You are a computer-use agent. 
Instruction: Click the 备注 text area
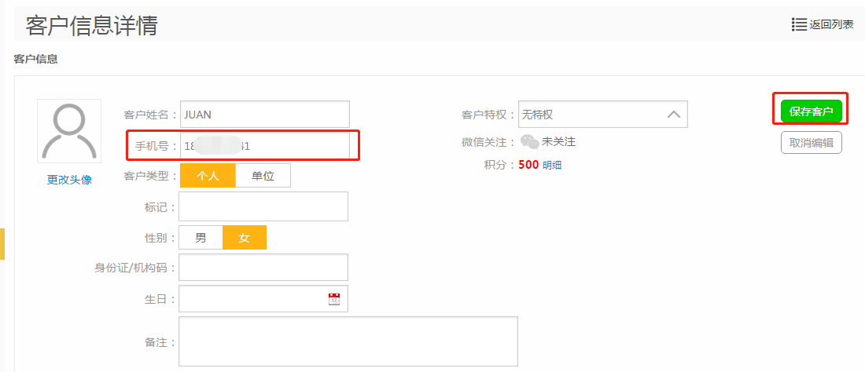pyautogui.click(x=348, y=341)
